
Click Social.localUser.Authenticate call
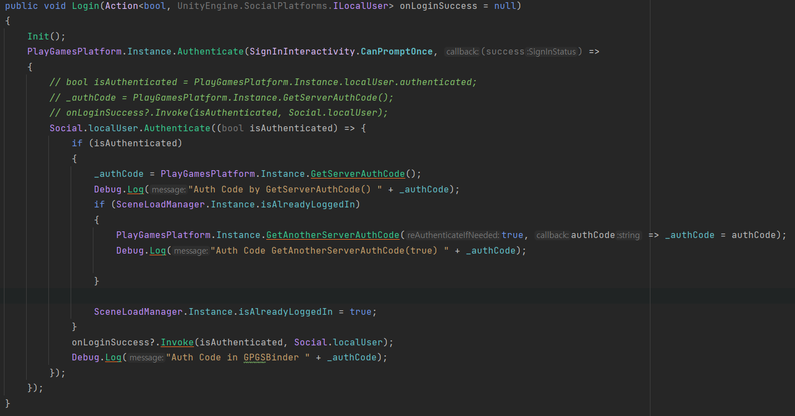[130, 128]
